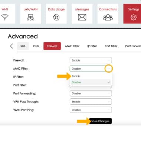Click the WAN Port Ping: label
This screenshot has width=141, height=149.
point(24,110)
